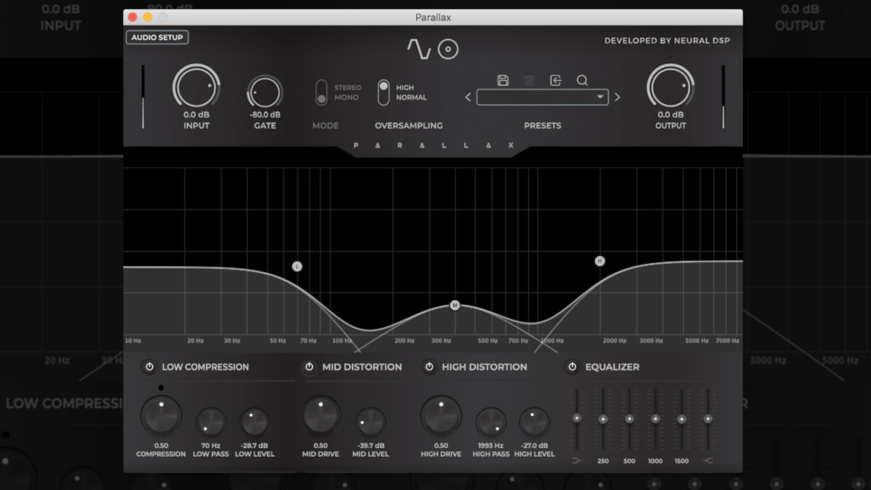
Task: Toggle the Stereo/Mono mode switch
Action: coord(321,93)
